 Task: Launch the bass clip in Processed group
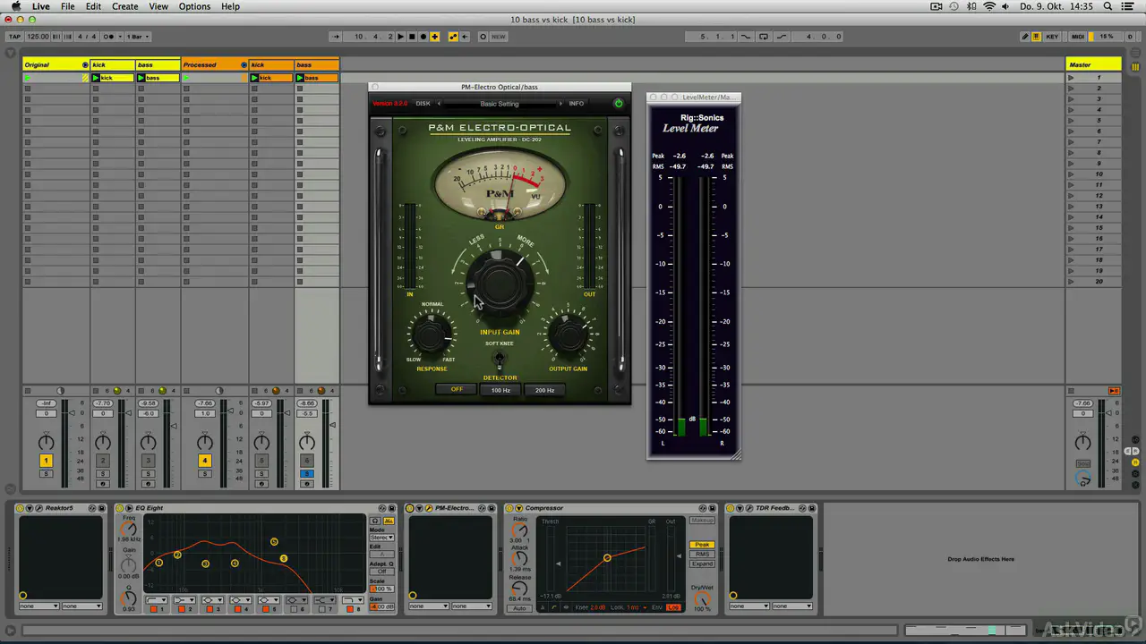302,78
